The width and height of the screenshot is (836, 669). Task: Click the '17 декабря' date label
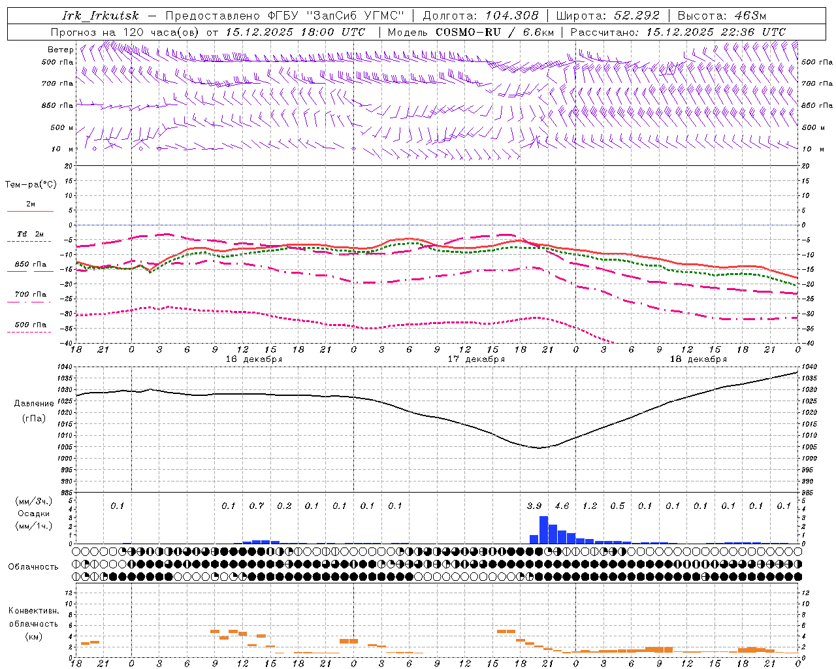click(476, 359)
